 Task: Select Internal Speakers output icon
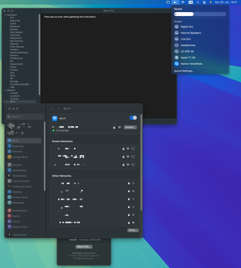tap(177, 33)
